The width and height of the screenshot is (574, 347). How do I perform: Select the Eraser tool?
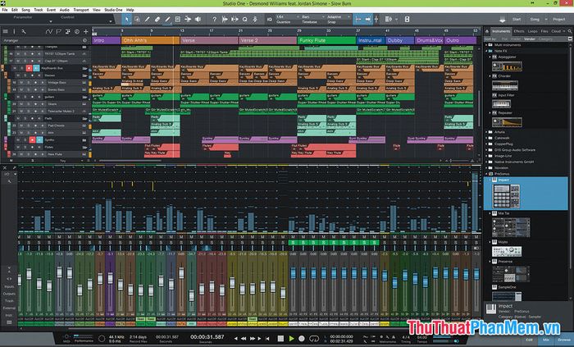(x=157, y=20)
